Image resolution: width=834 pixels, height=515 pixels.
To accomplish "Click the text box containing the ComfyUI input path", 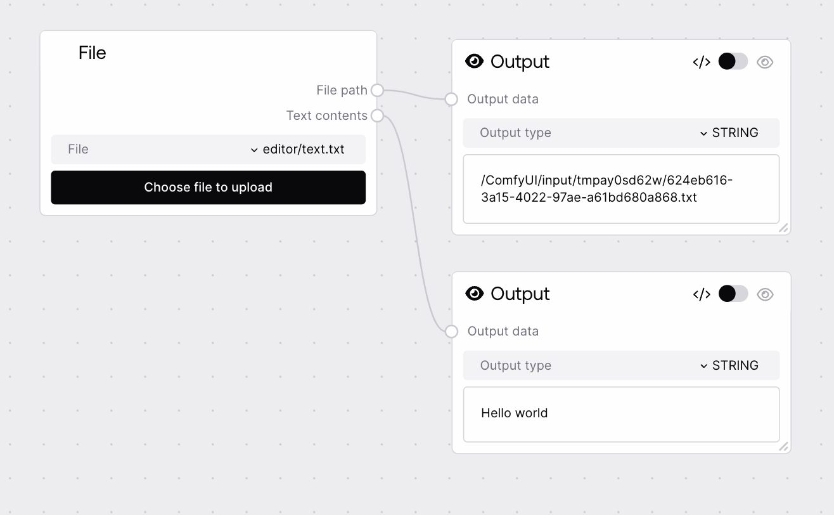I will [x=621, y=189].
